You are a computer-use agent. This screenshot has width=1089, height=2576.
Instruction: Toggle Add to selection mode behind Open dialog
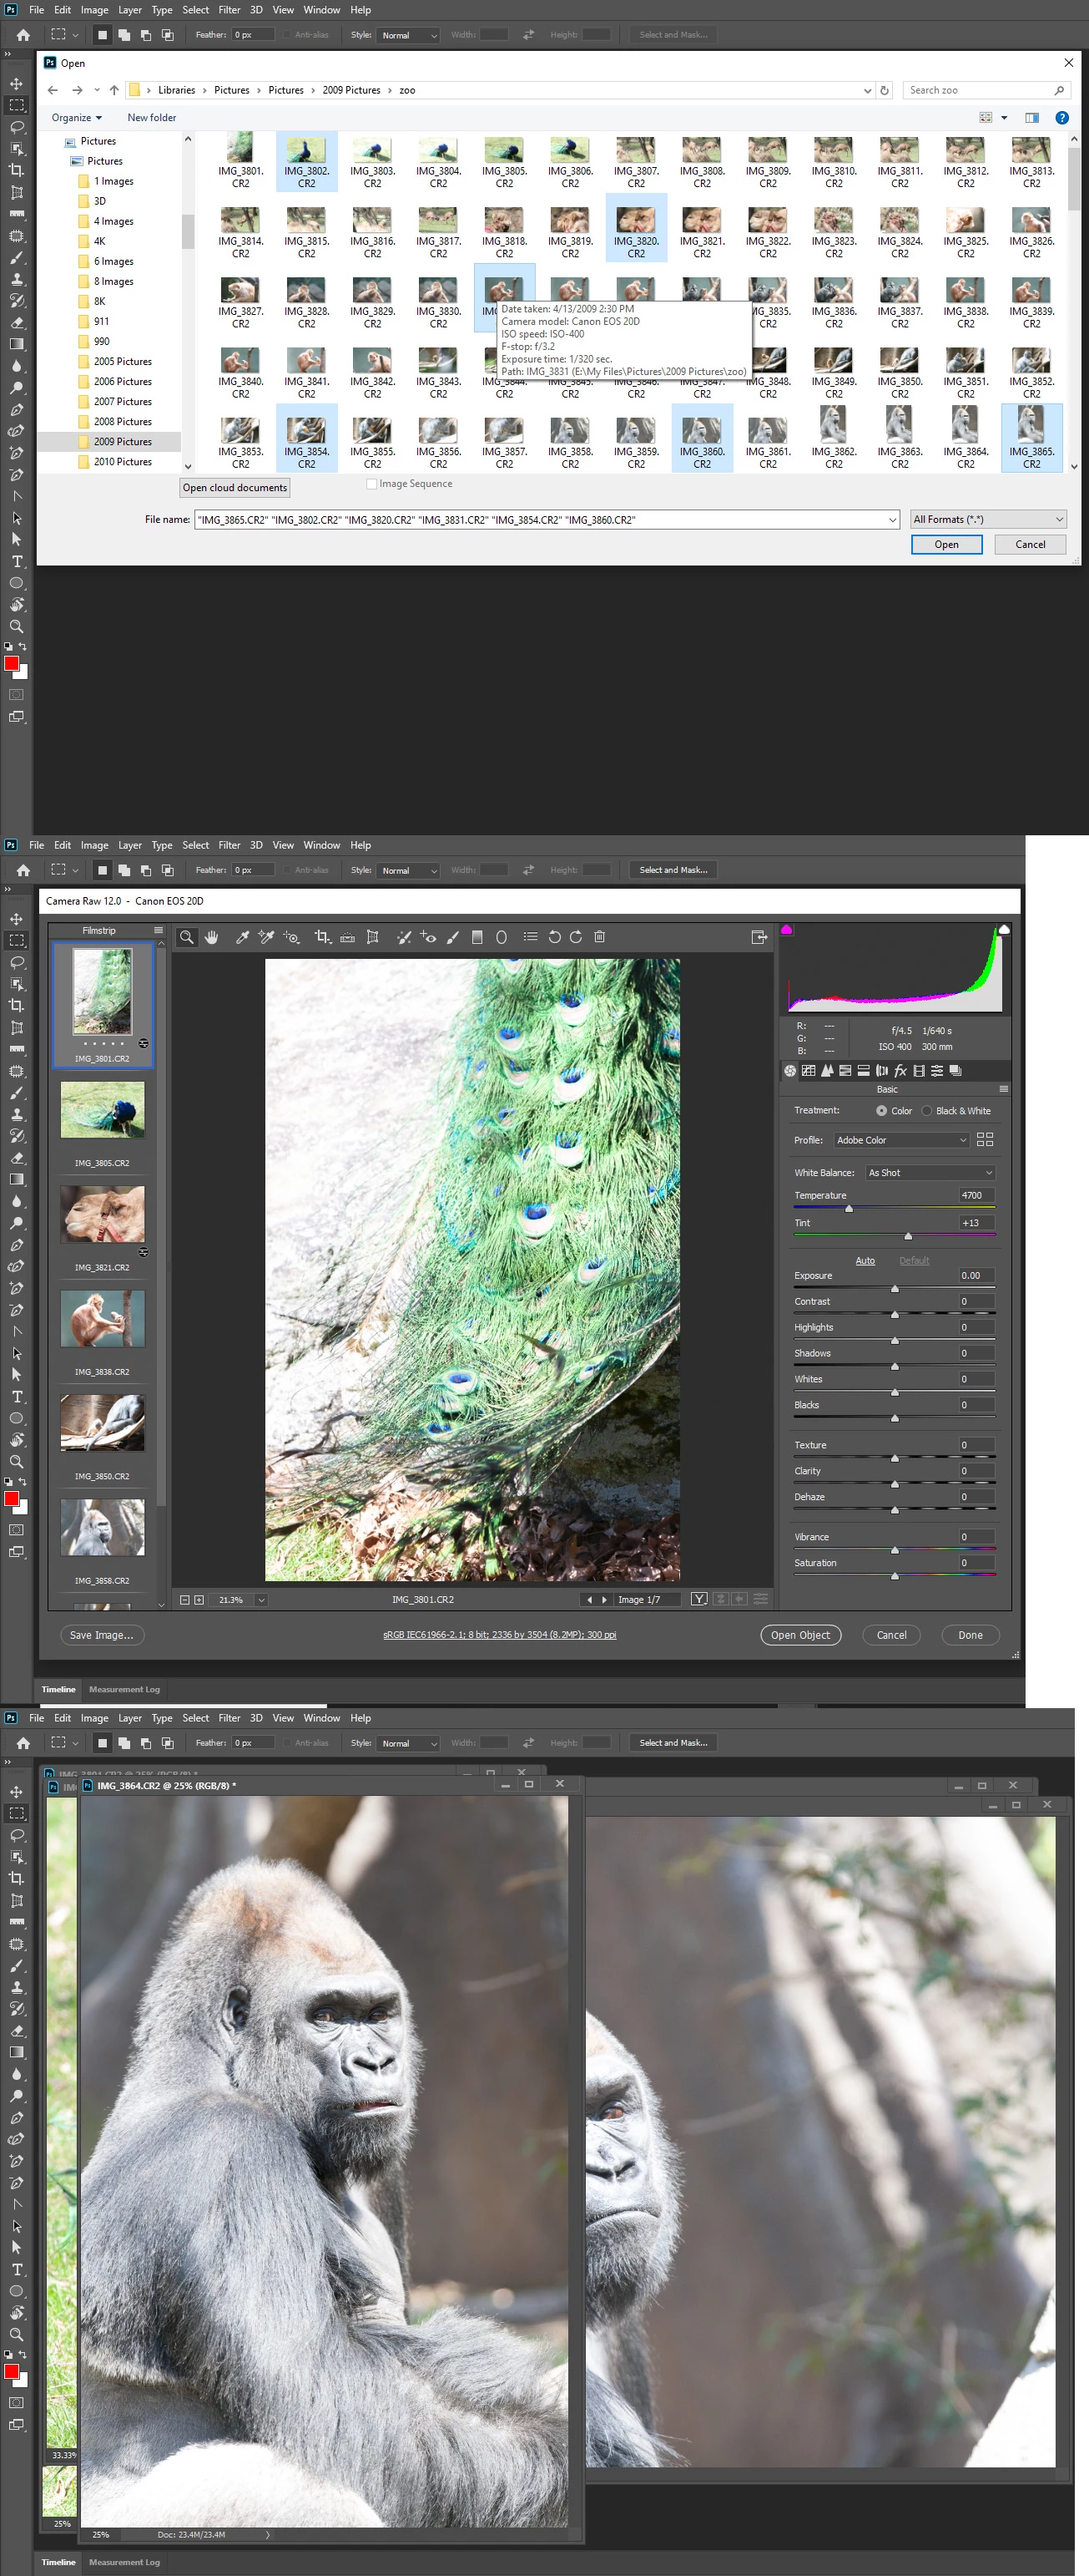point(124,35)
